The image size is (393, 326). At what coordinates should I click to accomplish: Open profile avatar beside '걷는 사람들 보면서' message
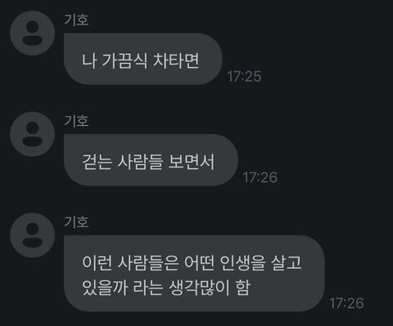[33, 134]
